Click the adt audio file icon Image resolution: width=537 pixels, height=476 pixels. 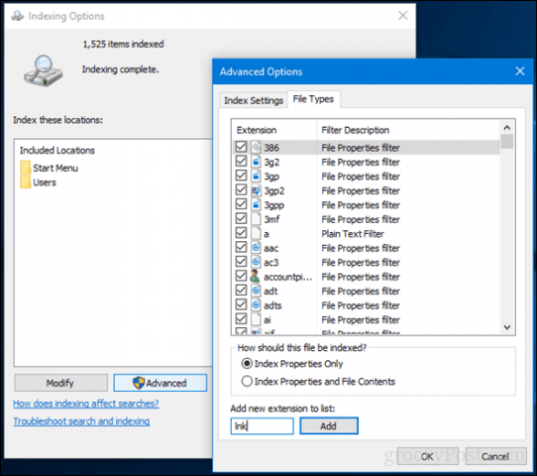pyautogui.click(x=256, y=291)
